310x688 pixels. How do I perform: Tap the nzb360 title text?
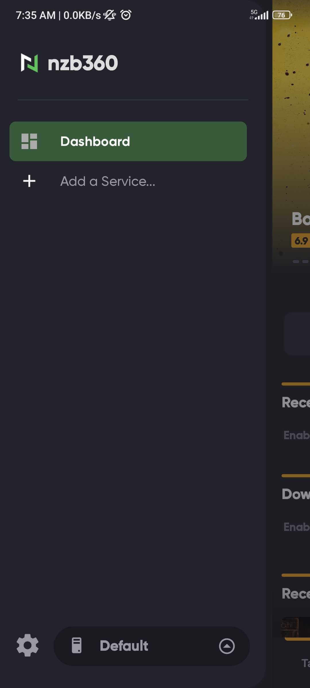[x=83, y=63]
